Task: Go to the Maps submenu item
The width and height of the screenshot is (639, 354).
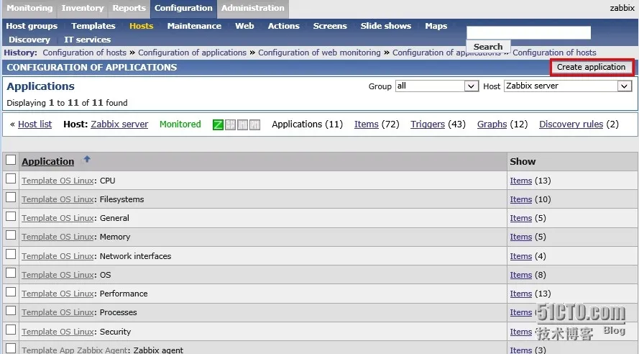Action: tap(436, 26)
